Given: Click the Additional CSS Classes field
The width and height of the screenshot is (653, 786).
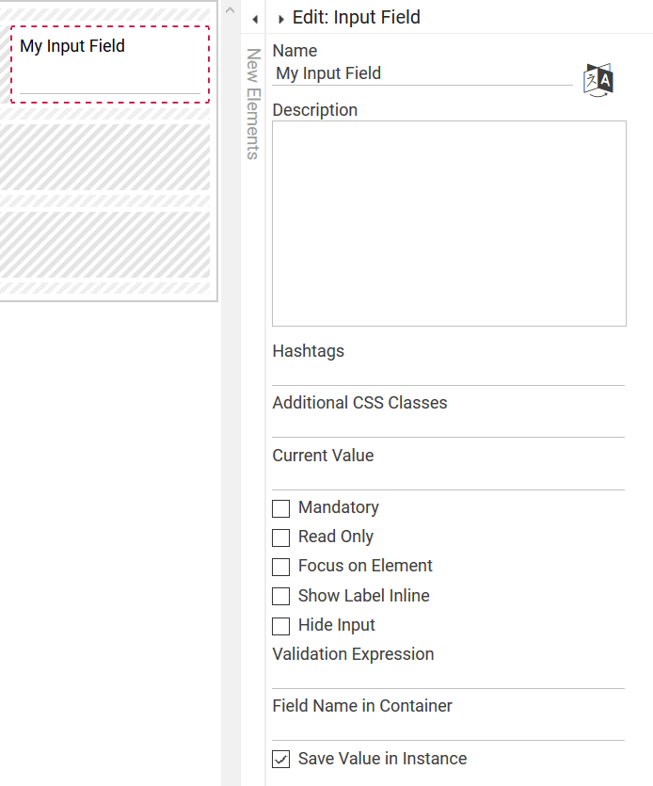Looking at the screenshot, I should pyautogui.click(x=448, y=425).
